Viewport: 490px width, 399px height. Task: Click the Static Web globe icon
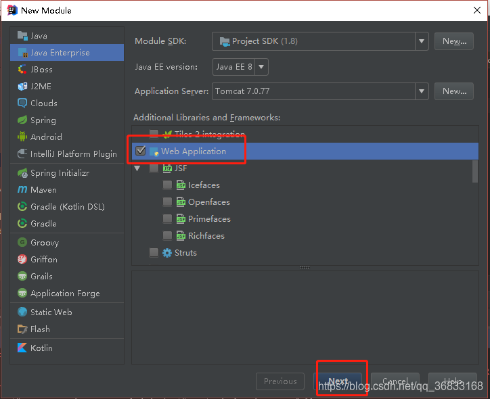[x=22, y=312]
